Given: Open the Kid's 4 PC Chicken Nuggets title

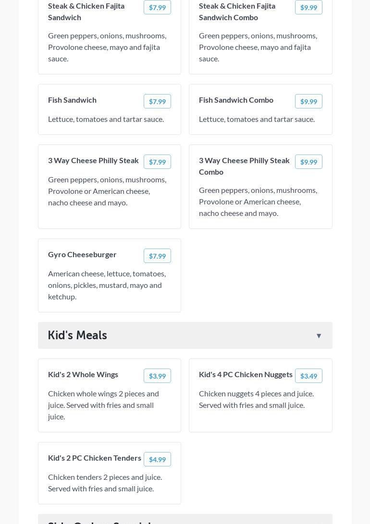Looking at the screenshot, I should tap(246, 374).
